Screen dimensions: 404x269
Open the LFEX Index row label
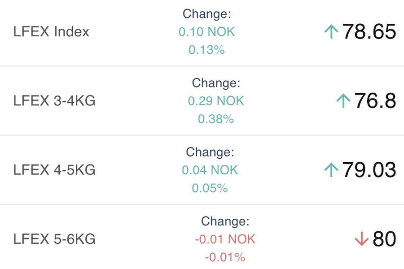click(51, 32)
